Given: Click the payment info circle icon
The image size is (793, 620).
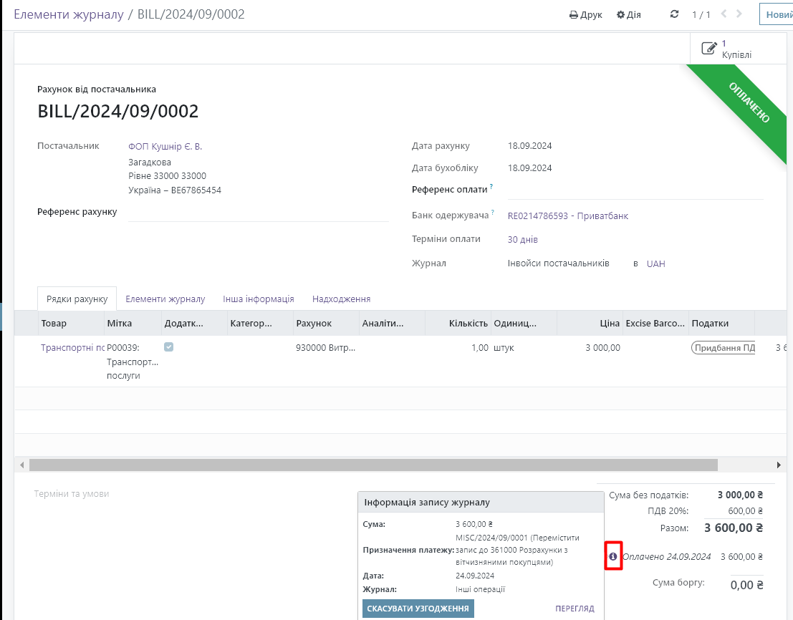Looking at the screenshot, I should (613, 556).
